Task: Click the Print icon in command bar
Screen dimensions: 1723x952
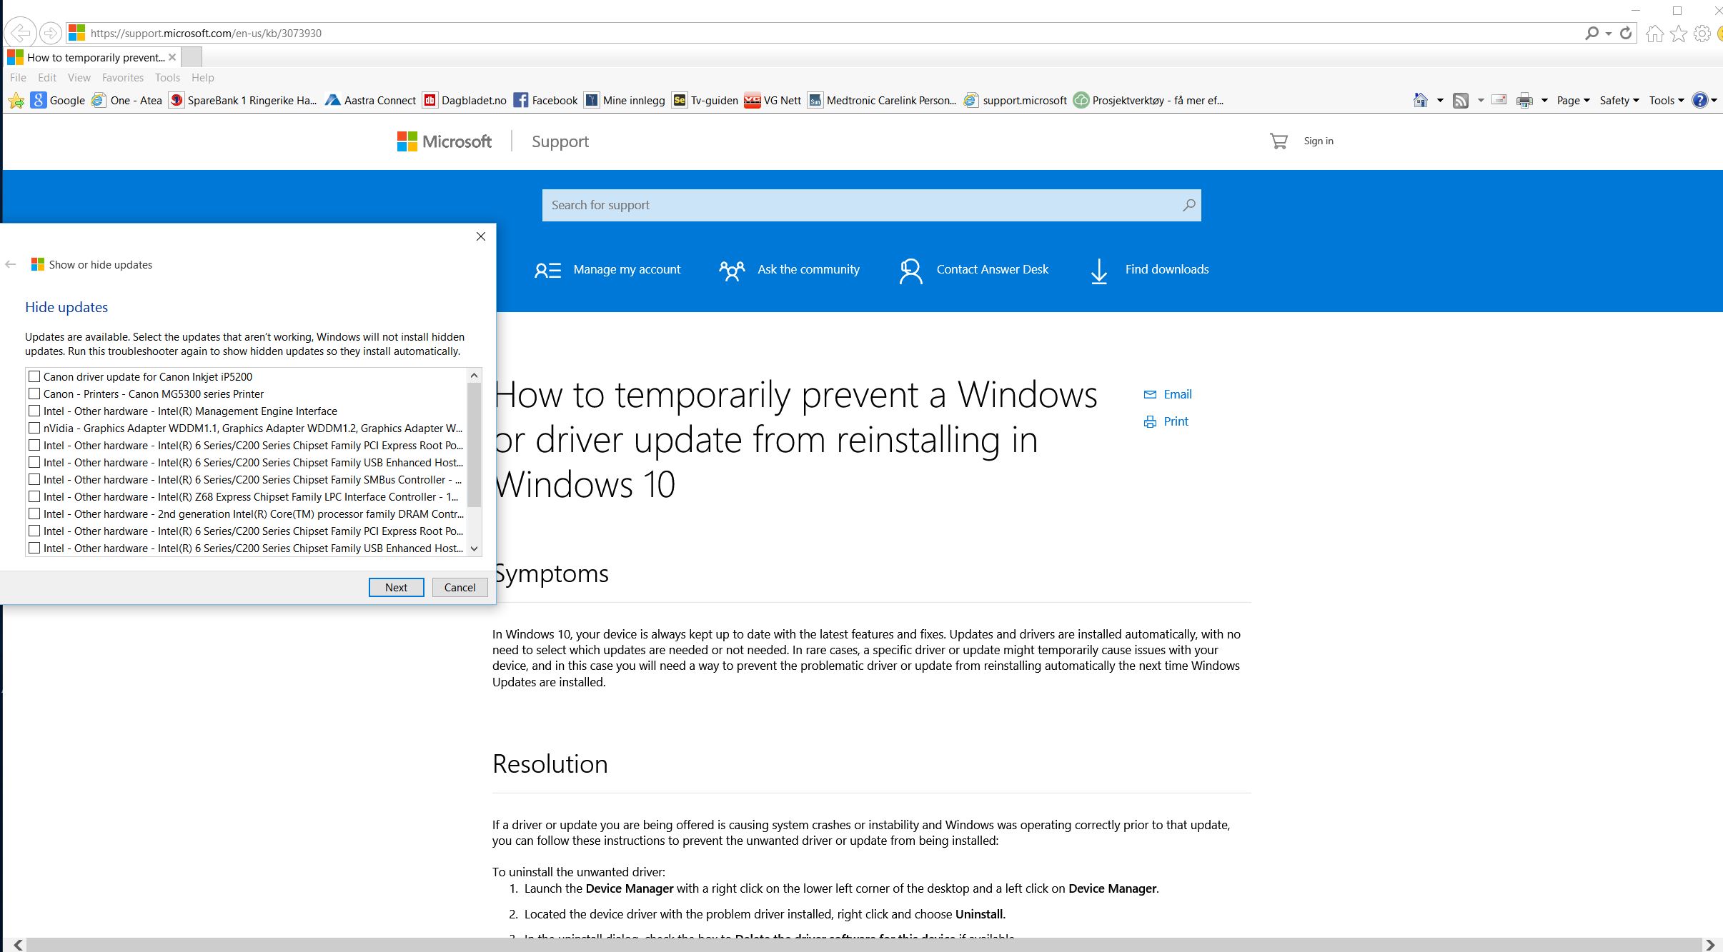Action: (x=1524, y=101)
